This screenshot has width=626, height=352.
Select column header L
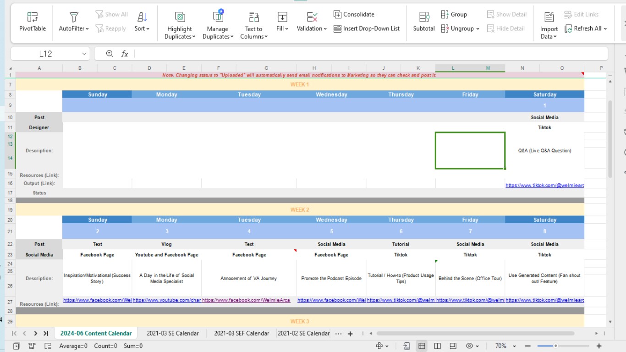coord(453,68)
